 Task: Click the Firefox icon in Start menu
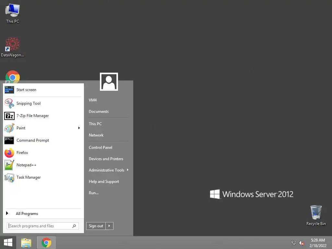(9, 153)
